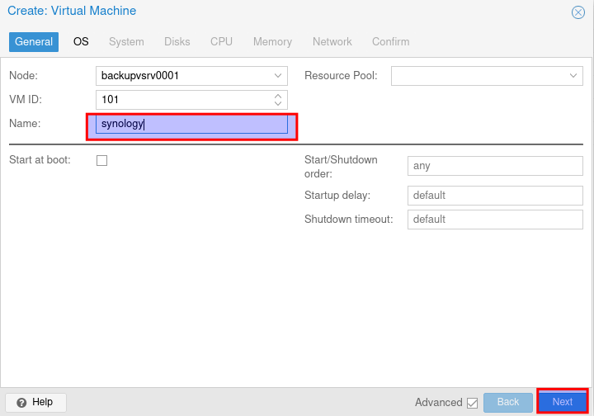594x416 pixels.
Task: Open the Resource Pool dropdown
Action: click(574, 76)
